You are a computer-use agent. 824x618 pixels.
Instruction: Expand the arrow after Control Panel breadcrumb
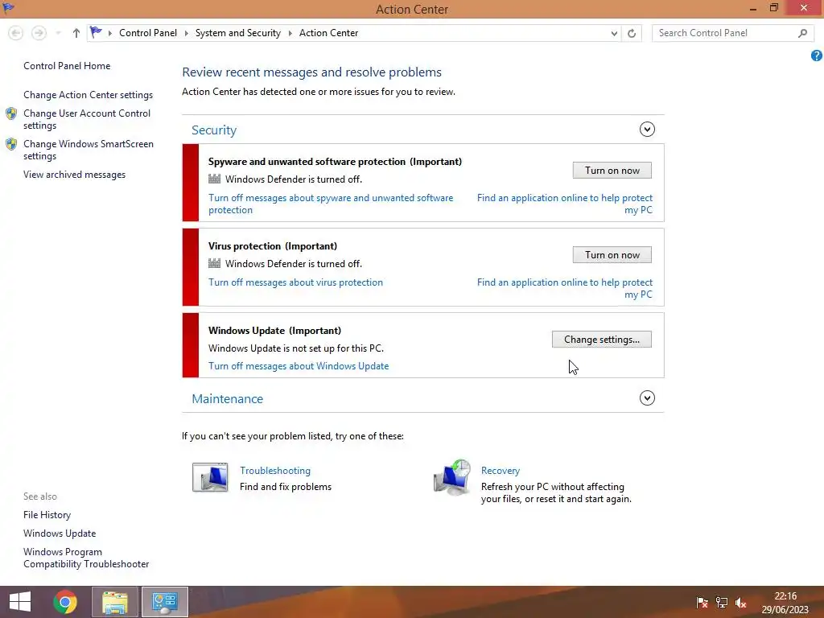pos(186,33)
